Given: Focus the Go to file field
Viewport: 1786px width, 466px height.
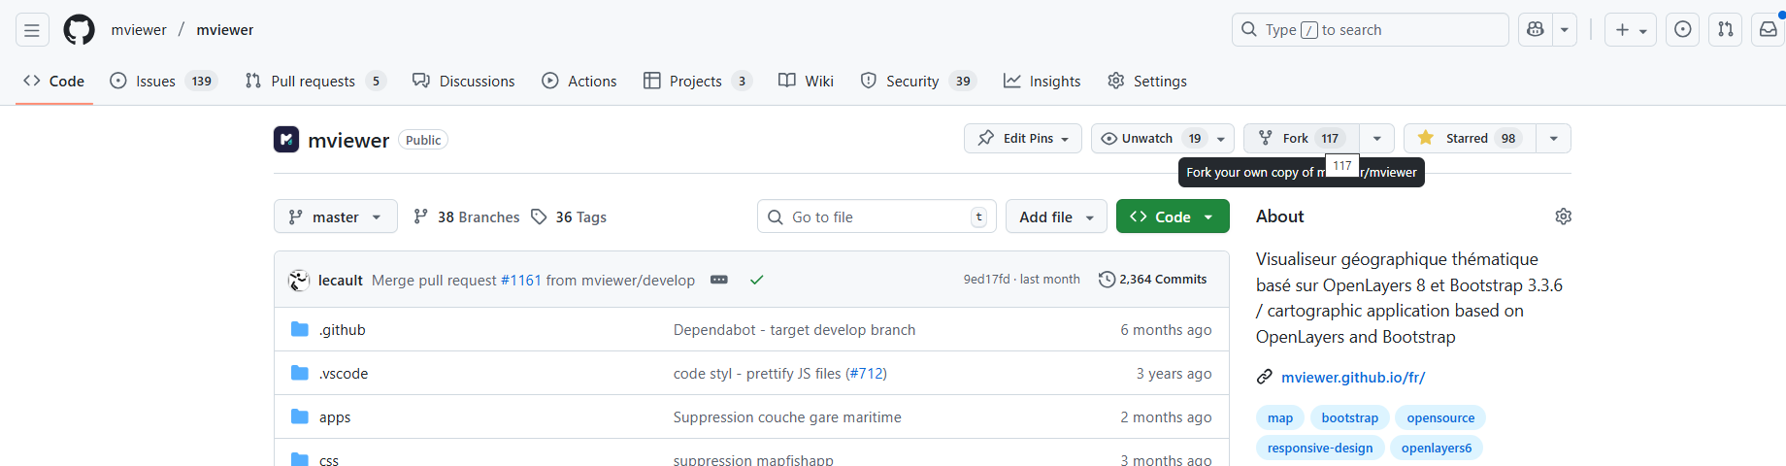Looking at the screenshot, I should (876, 216).
